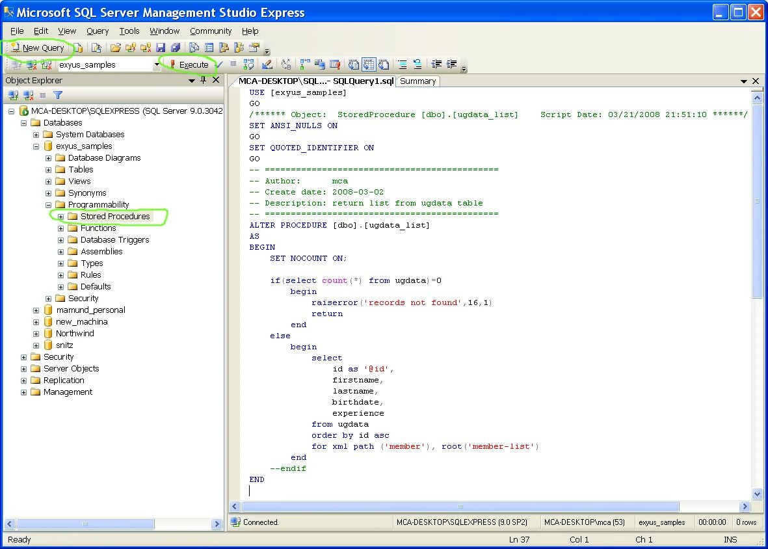The height and width of the screenshot is (549, 768).
Task: Close the Object Explorer pane
Action: [216, 80]
